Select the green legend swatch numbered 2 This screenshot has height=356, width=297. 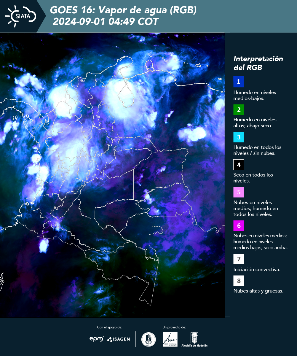point(239,109)
